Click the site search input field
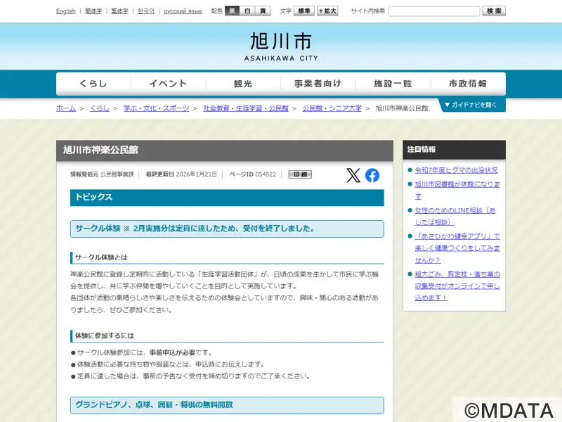 [x=434, y=11]
